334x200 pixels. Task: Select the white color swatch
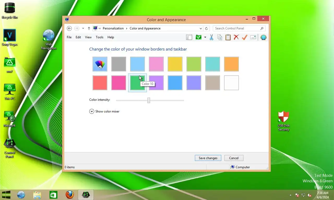231,83
